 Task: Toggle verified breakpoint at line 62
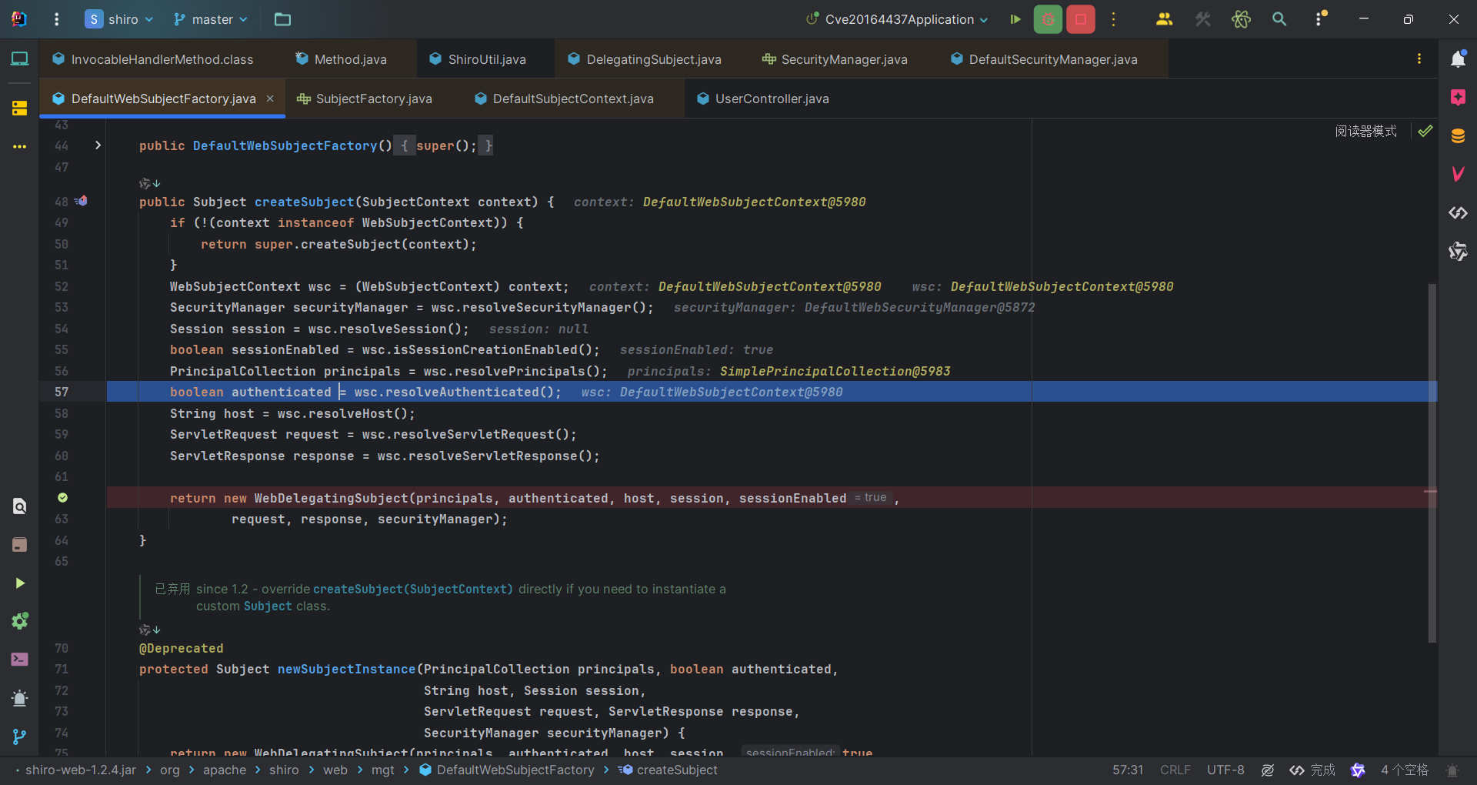[x=62, y=498]
